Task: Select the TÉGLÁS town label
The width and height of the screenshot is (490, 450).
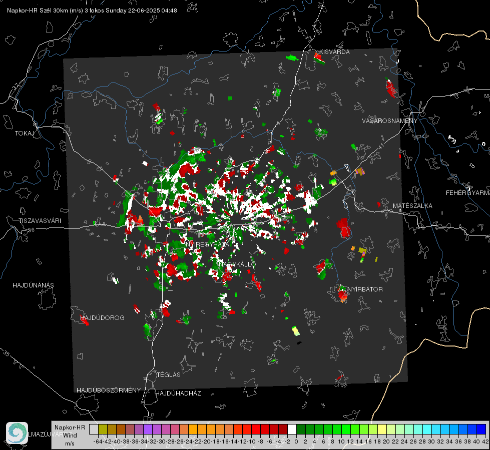Action: point(169,375)
